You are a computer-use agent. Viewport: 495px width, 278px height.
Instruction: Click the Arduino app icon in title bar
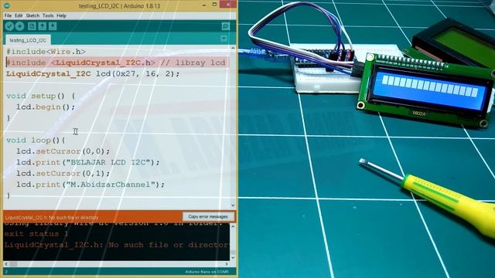click(6, 5)
